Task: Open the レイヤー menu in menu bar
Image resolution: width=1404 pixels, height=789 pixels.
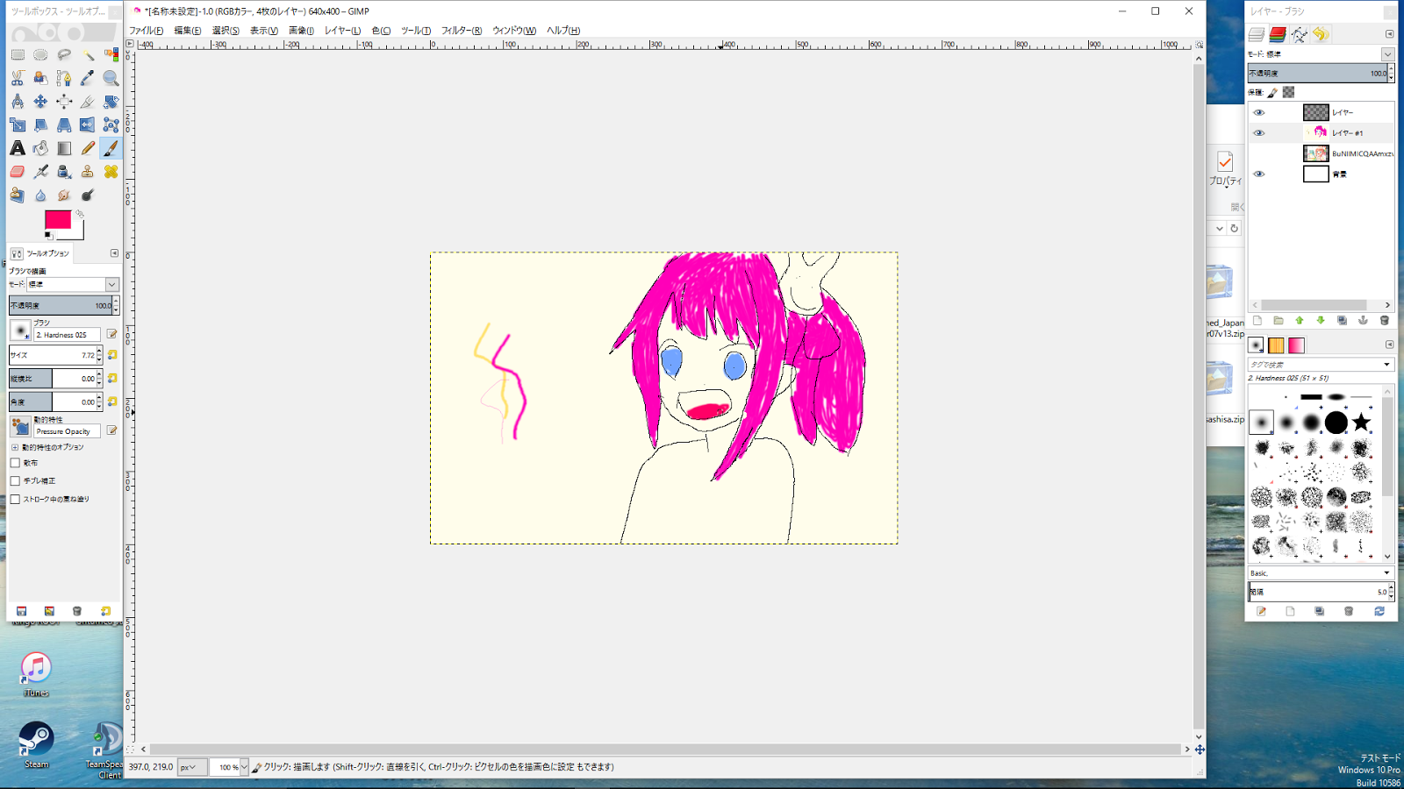Action: 342,31
